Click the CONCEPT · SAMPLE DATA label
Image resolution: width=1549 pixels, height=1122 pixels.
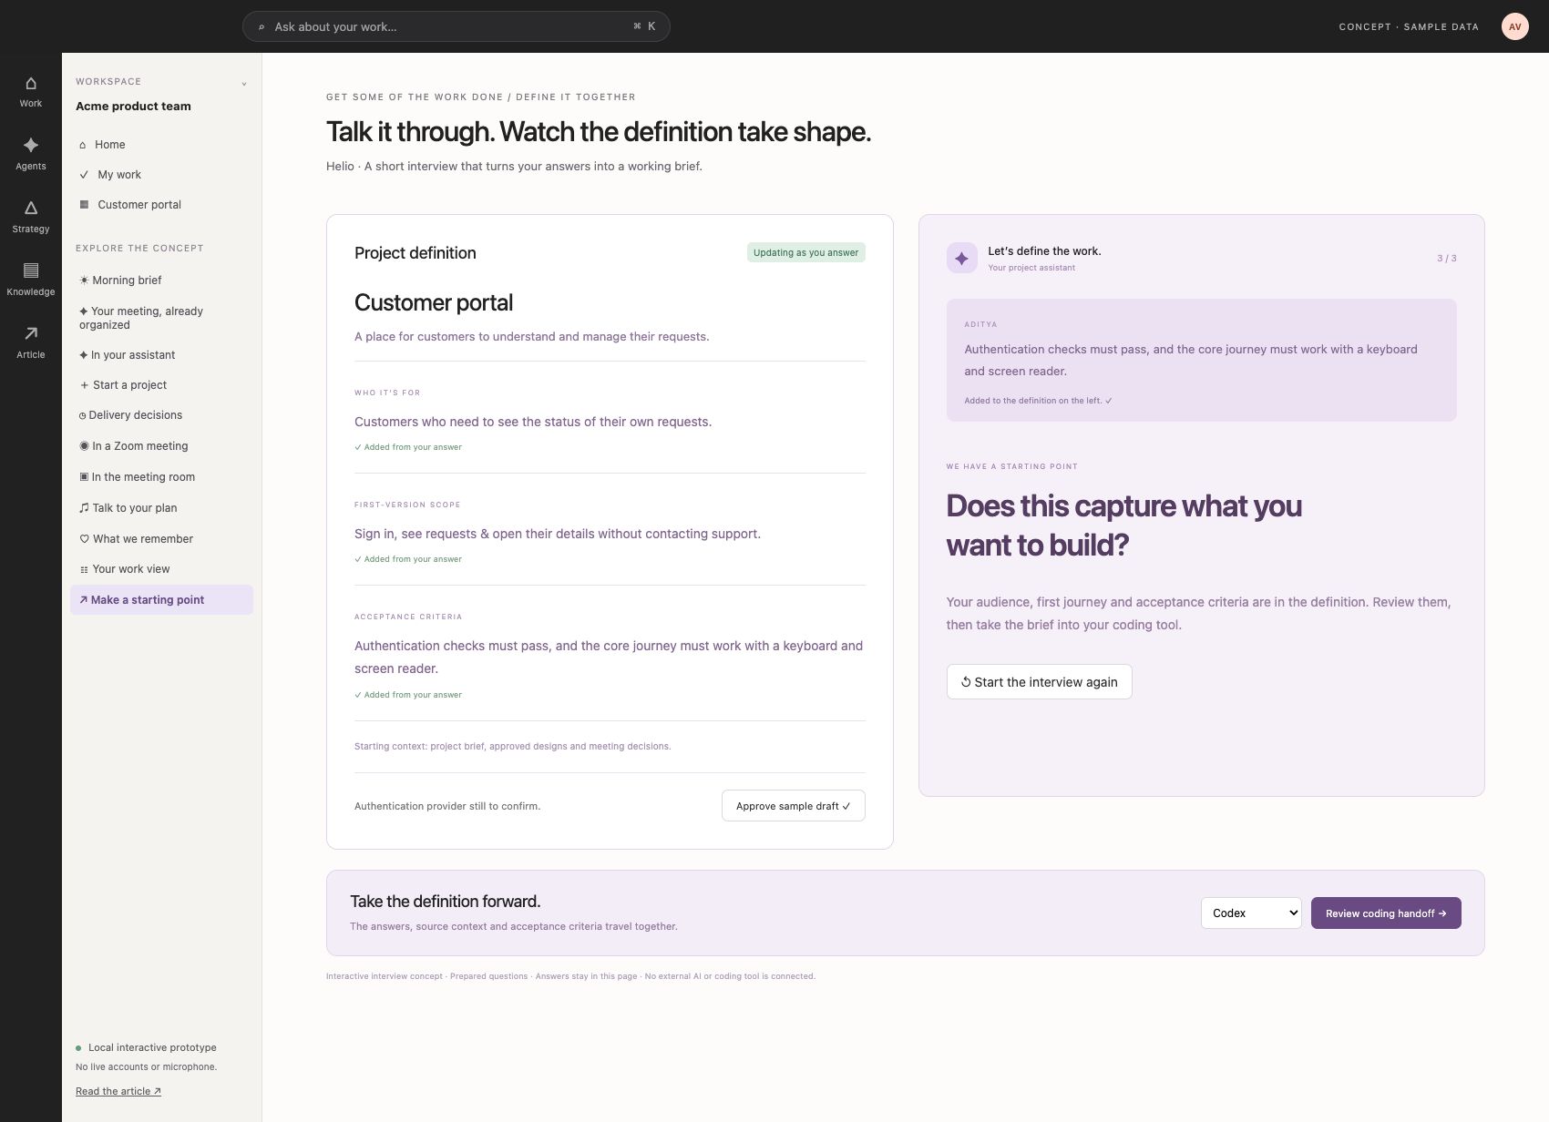(x=1409, y=27)
